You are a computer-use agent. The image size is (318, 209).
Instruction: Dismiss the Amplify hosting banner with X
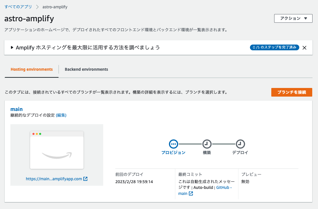(305, 47)
